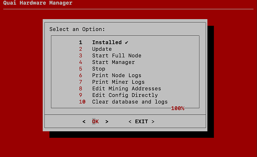Confirm with the OK button
Screen dimensions: 257x157
95,122
